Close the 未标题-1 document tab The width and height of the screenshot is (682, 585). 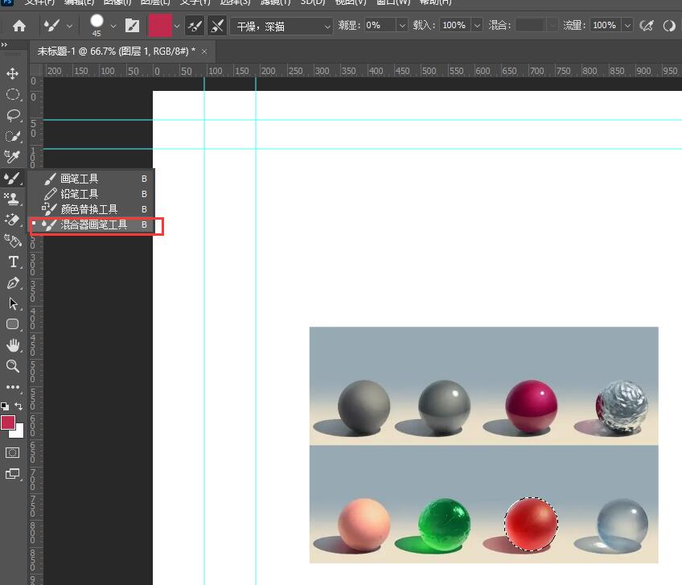pyautogui.click(x=204, y=51)
